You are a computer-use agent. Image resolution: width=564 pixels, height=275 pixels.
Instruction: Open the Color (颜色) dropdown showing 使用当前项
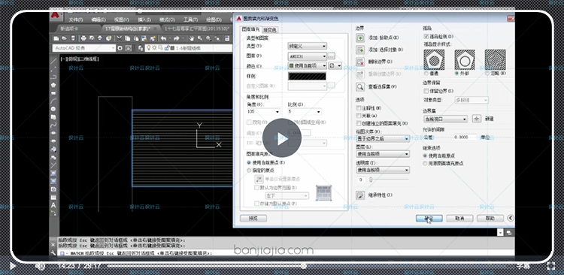click(x=308, y=66)
